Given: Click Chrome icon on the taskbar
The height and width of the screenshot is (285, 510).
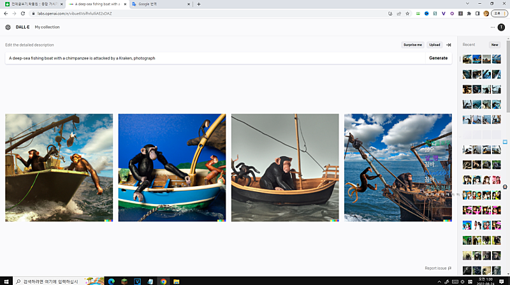Looking at the screenshot, I should tap(163, 281).
